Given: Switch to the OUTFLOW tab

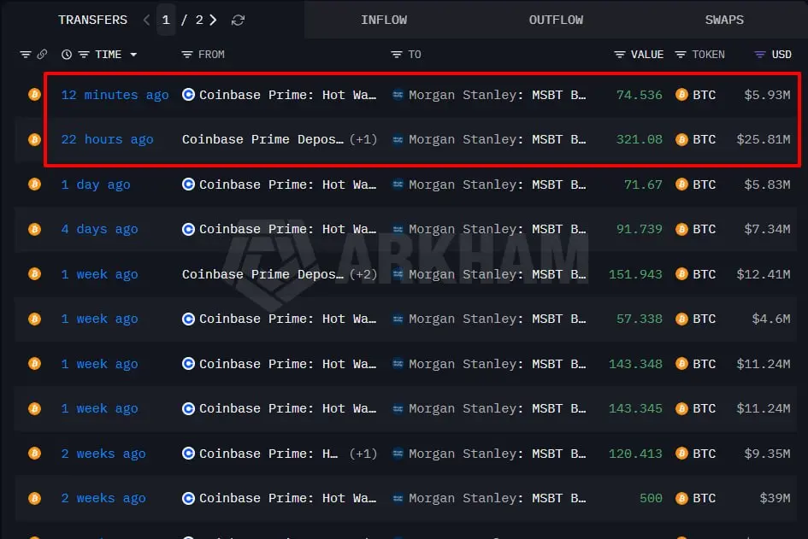Looking at the screenshot, I should click(x=556, y=21).
